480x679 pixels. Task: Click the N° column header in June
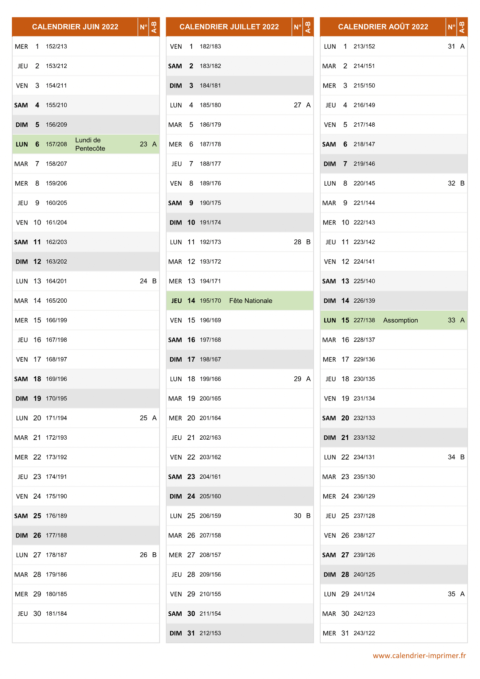tap(144, 27)
